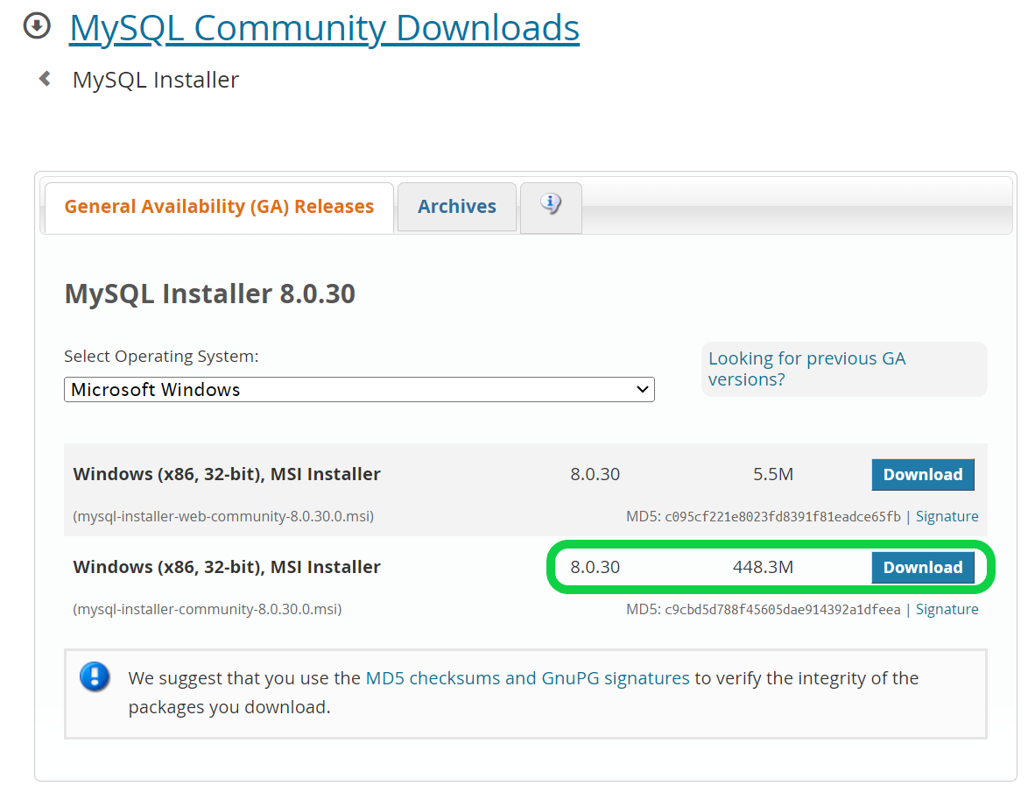Viewport: 1028px width, 800px height.
Task: Open Signature link for mysql-installer-community file
Action: pyautogui.click(x=947, y=610)
